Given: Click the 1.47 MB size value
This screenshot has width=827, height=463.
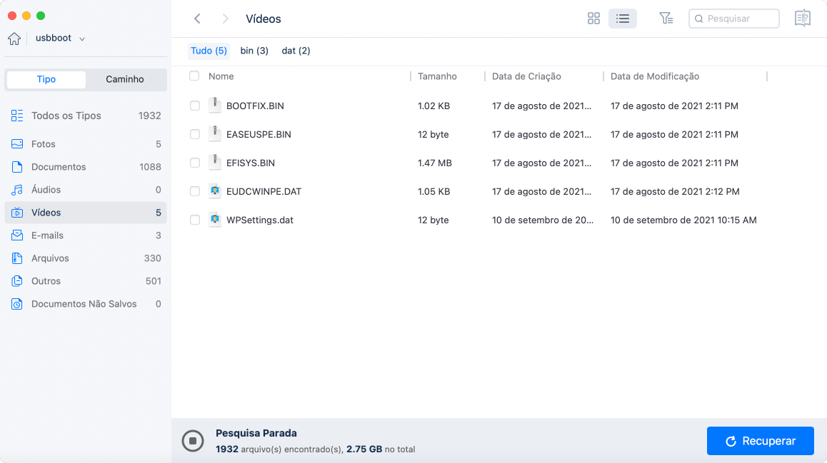Looking at the screenshot, I should click(435, 163).
